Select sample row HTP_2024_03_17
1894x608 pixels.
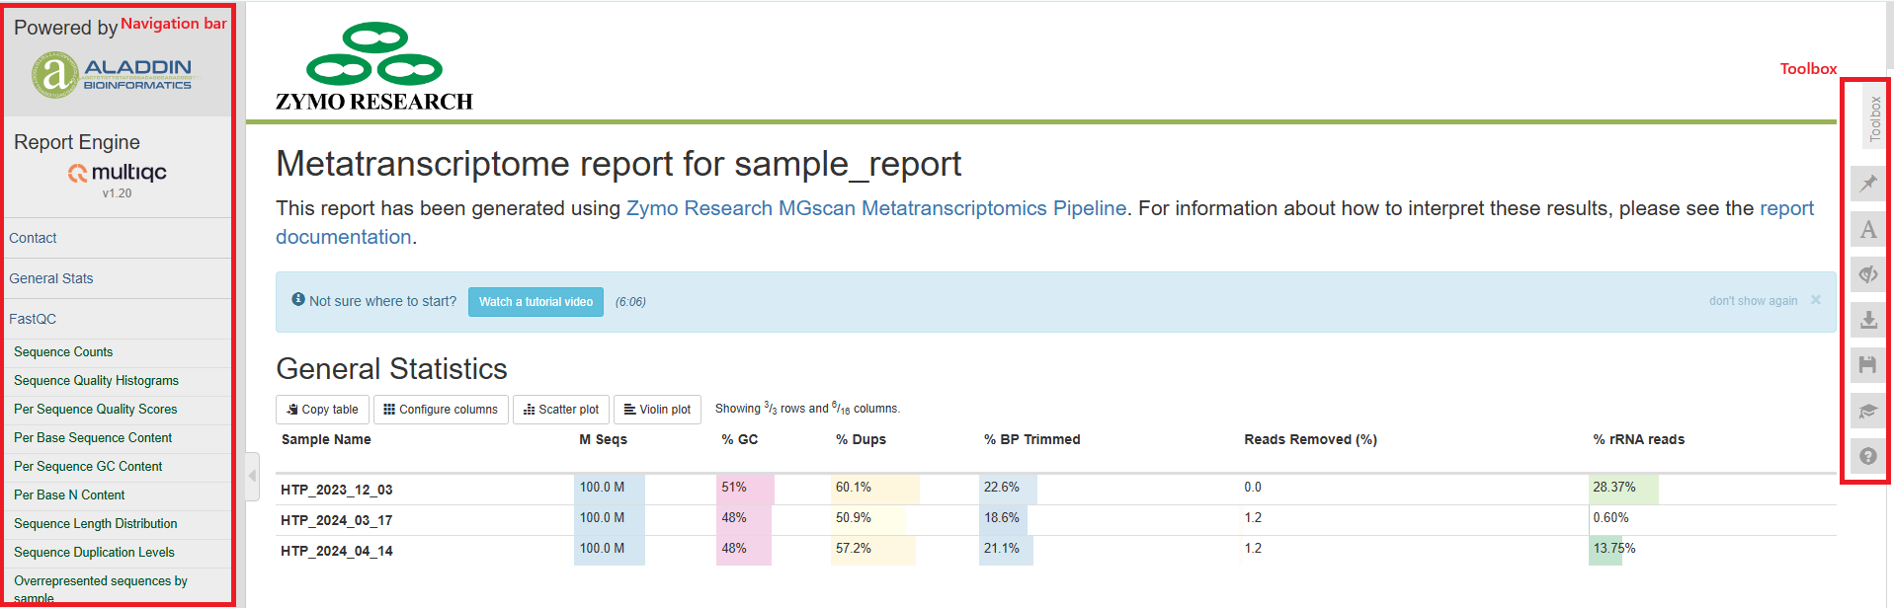[x=336, y=520]
